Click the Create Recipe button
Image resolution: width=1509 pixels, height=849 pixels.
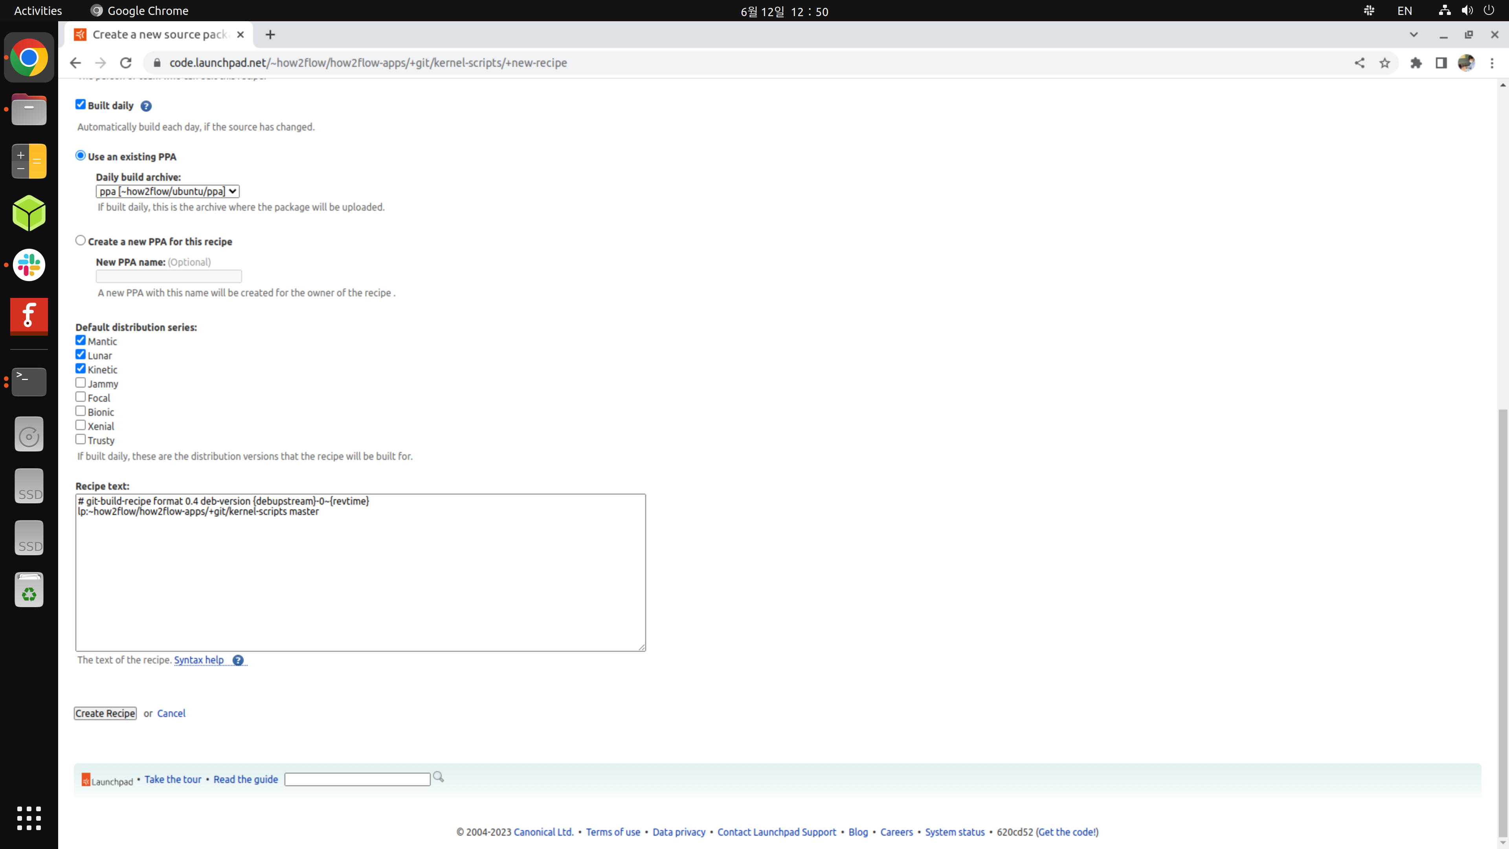(105, 713)
